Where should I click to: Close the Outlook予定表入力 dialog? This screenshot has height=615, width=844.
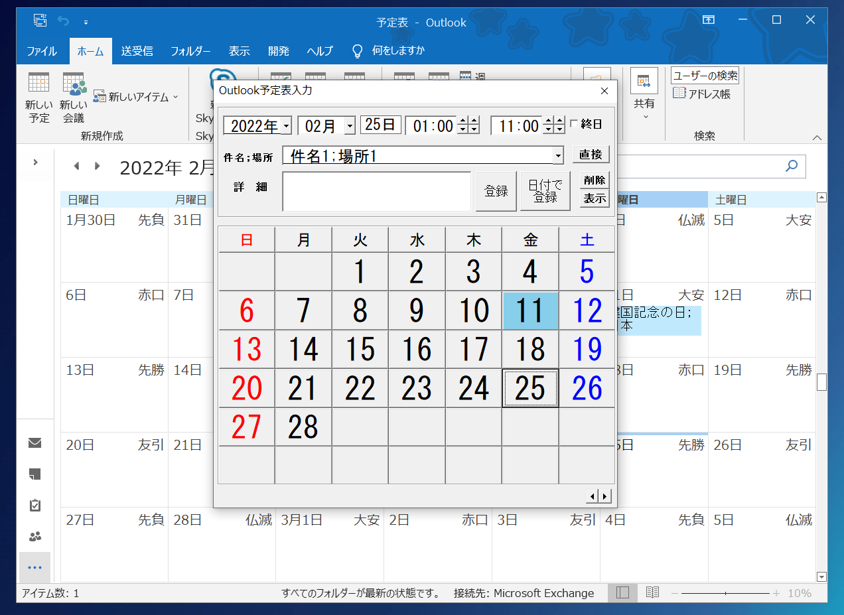604,91
